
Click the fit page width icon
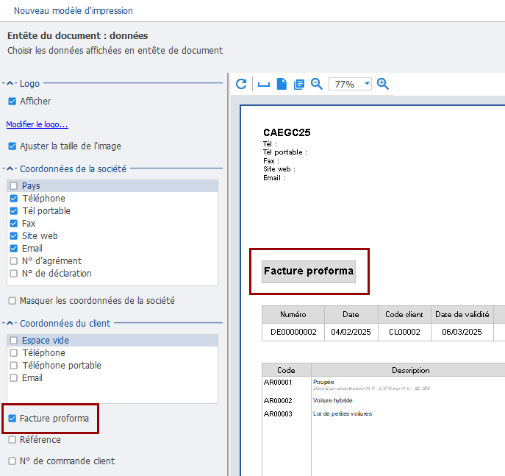[x=264, y=84]
